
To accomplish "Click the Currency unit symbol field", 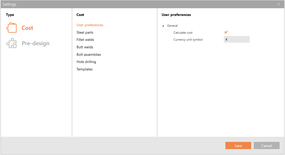I will click(236, 40).
